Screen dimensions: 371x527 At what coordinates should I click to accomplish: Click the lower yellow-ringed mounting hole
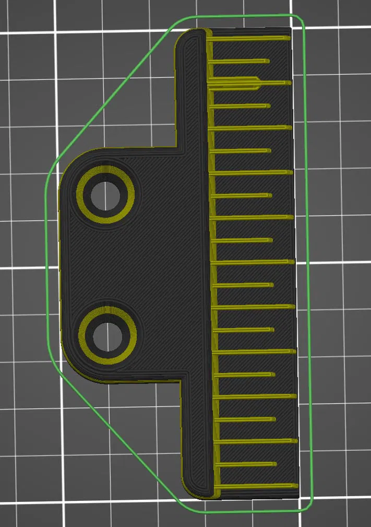pos(107,335)
